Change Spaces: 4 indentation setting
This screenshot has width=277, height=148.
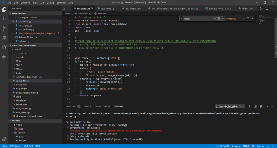236,146
